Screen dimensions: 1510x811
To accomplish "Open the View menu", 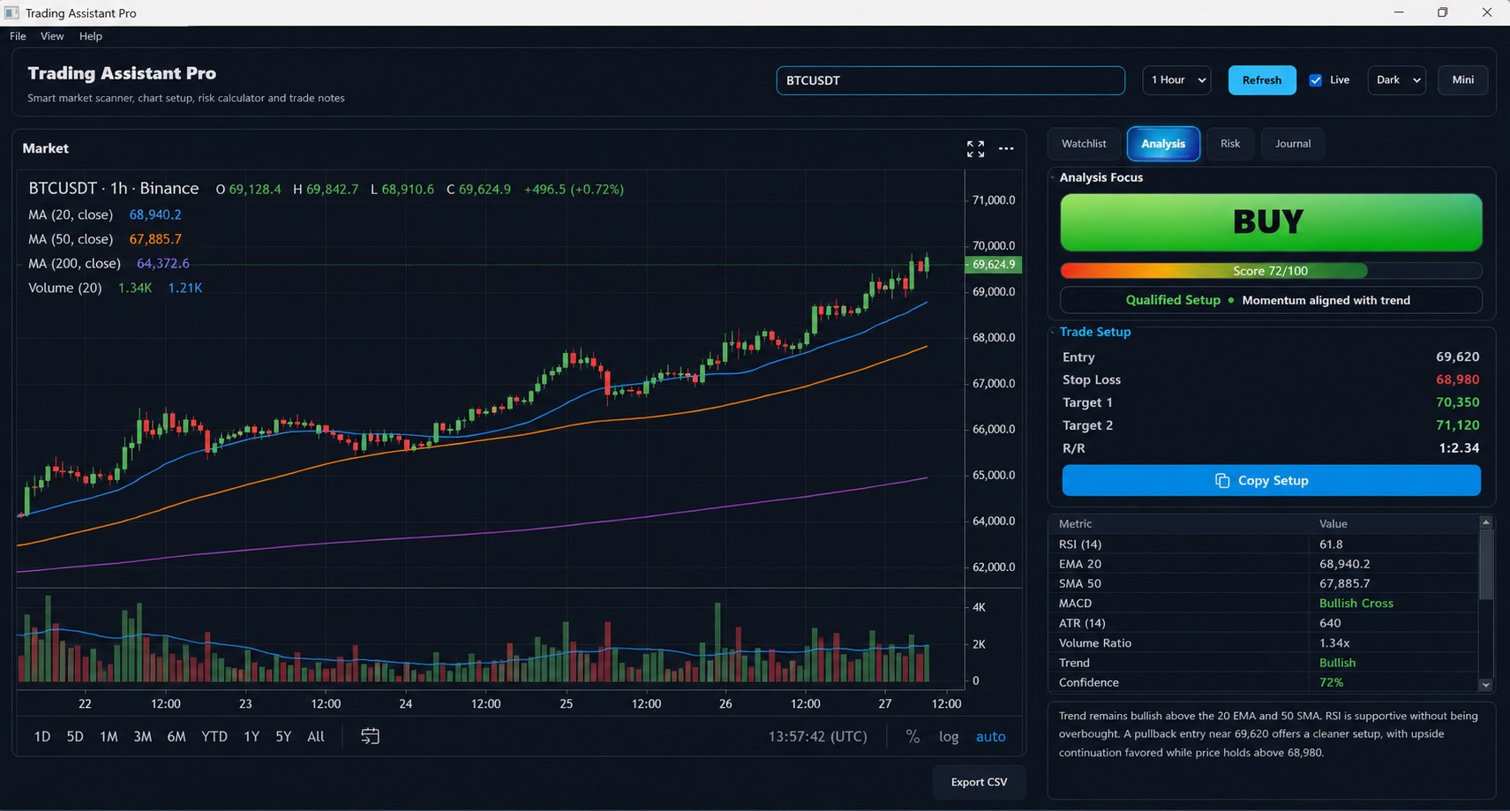I will pos(52,36).
